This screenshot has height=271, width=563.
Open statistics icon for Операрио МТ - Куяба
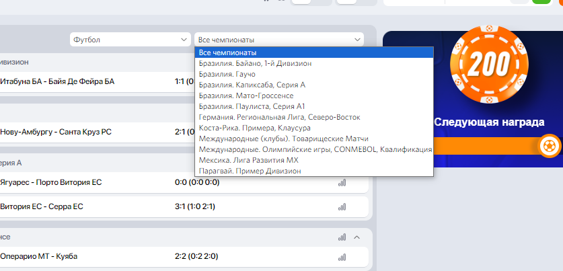(x=342, y=257)
